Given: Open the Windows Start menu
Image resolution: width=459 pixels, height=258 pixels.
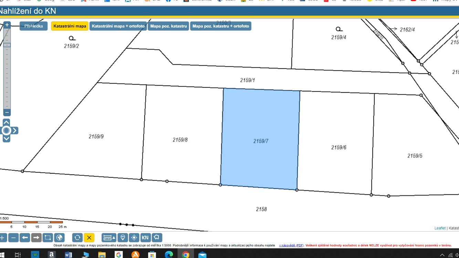Looking at the screenshot, I should pos(2,255).
